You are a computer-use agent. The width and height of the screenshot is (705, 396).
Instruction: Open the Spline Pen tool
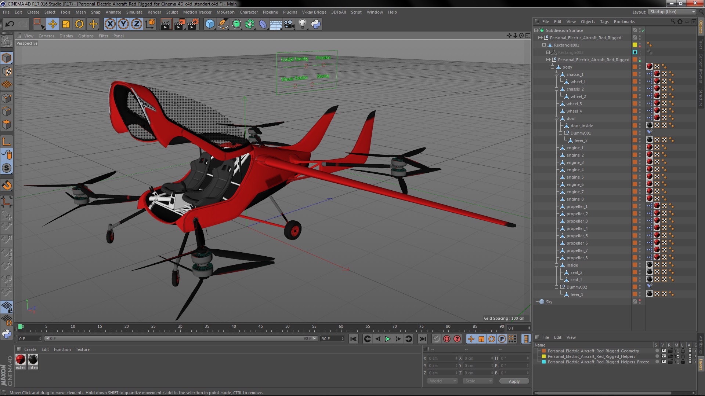[223, 24]
